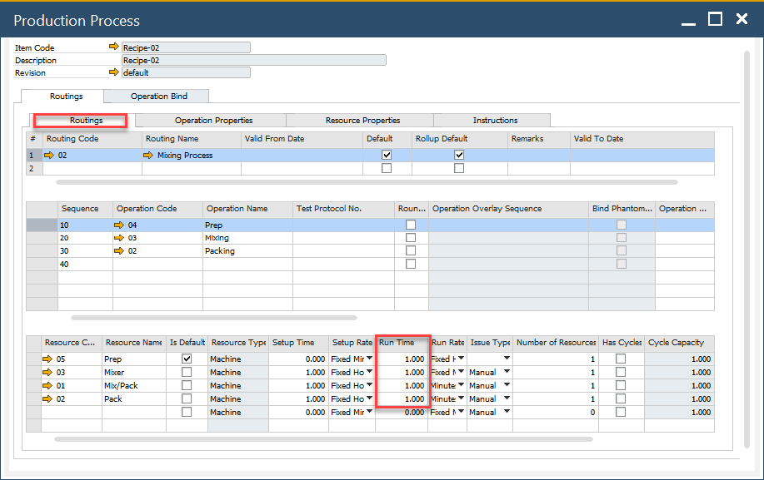Expand Run Rate dropdown for Mix/Pack row
The width and height of the screenshot is (764, 480).
click(x=461, y=386)
